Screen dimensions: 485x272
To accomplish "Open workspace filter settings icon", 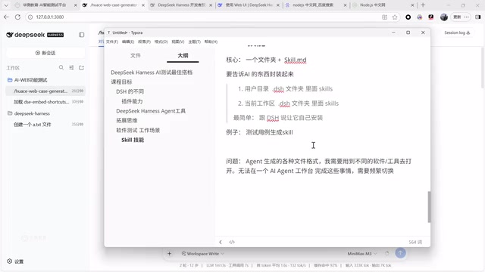I will (x=71, y=67).
